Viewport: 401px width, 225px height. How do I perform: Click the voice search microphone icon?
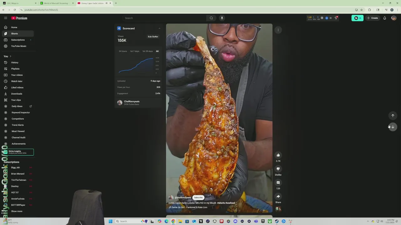coord(222,18)
